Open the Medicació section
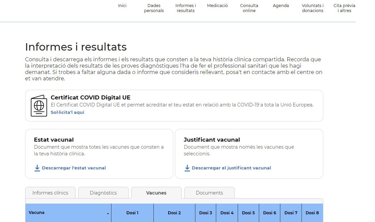Screen dimensions: 375x222 click(x=218, y=5)
